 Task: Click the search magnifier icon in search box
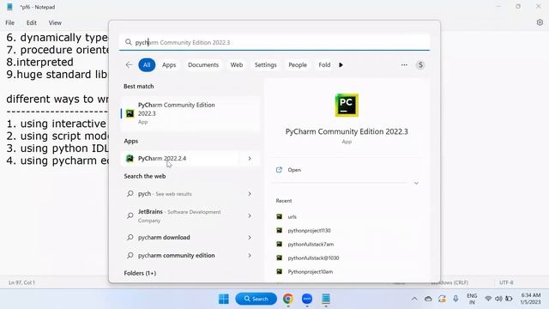coord(129,42)
